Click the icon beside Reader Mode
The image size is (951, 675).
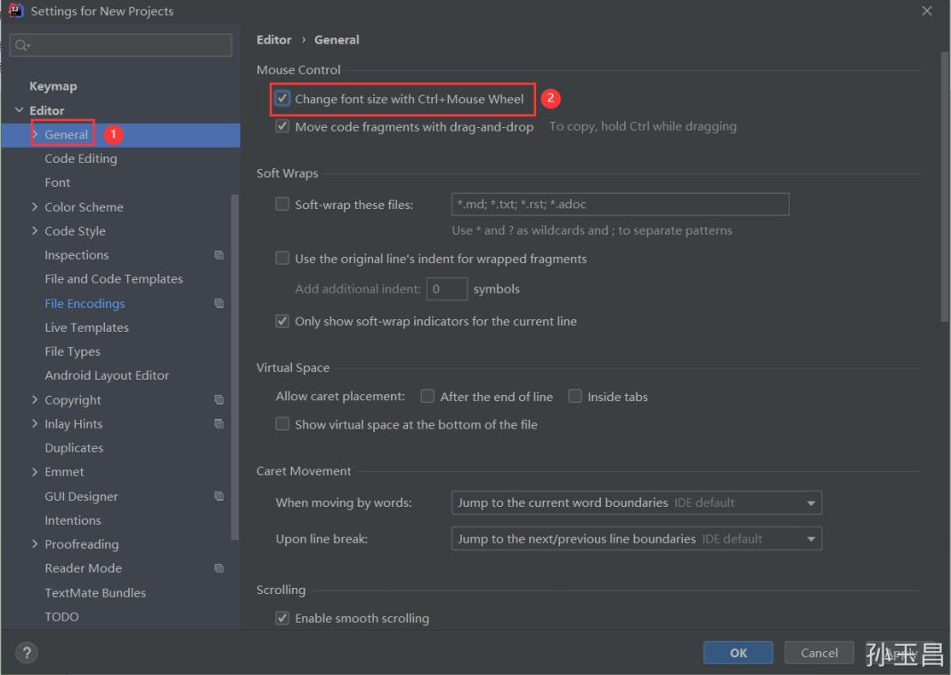tap(219, 567)
